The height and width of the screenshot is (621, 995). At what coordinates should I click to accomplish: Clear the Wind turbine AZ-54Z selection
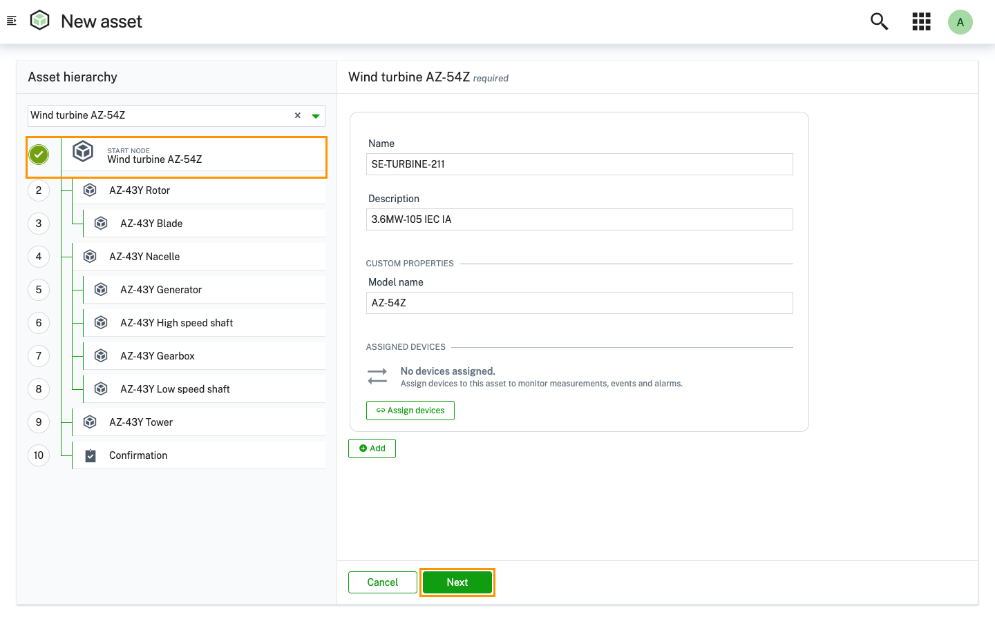coord(298,115)
